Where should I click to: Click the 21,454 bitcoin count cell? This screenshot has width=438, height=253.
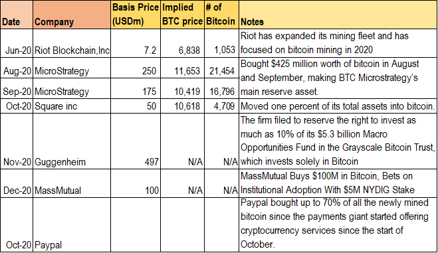(x=221, y=68)
